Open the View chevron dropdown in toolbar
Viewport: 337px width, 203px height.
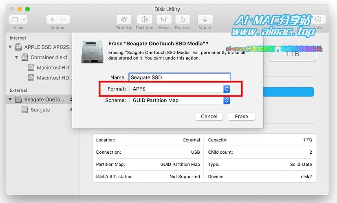click(24, 20)
